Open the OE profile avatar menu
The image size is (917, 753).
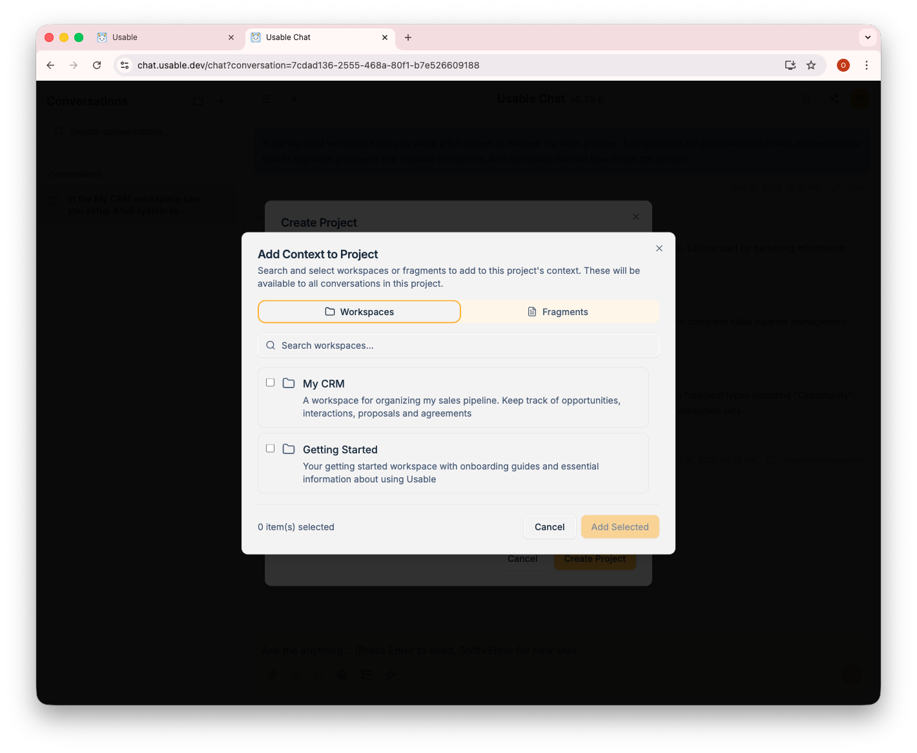[x=860, y=99]
